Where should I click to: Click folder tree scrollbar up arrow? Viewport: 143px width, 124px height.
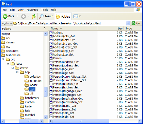point(46,34)
